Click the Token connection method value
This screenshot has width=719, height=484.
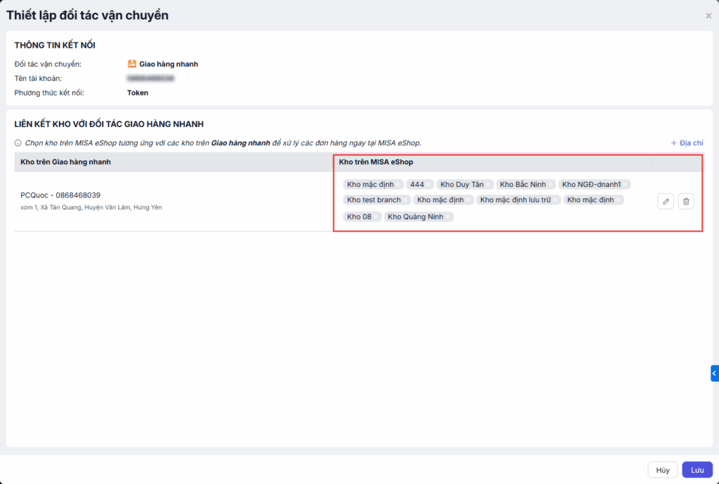(x=138, y=93)
